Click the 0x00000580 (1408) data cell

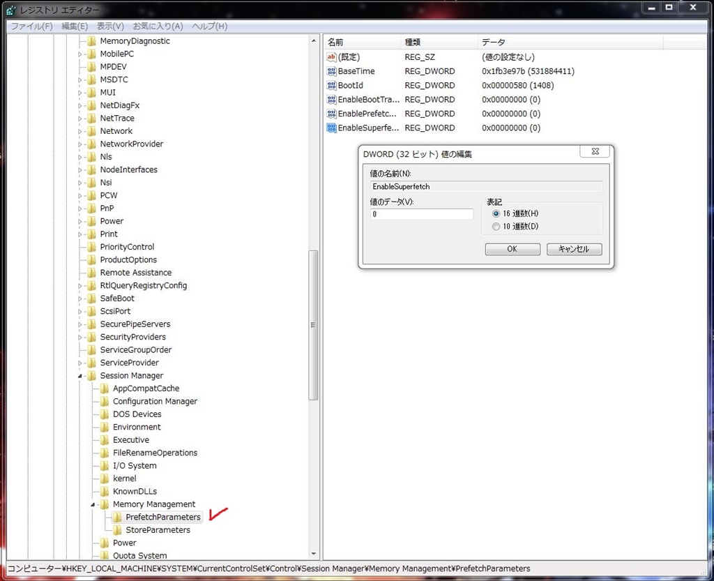coord(518,85)
